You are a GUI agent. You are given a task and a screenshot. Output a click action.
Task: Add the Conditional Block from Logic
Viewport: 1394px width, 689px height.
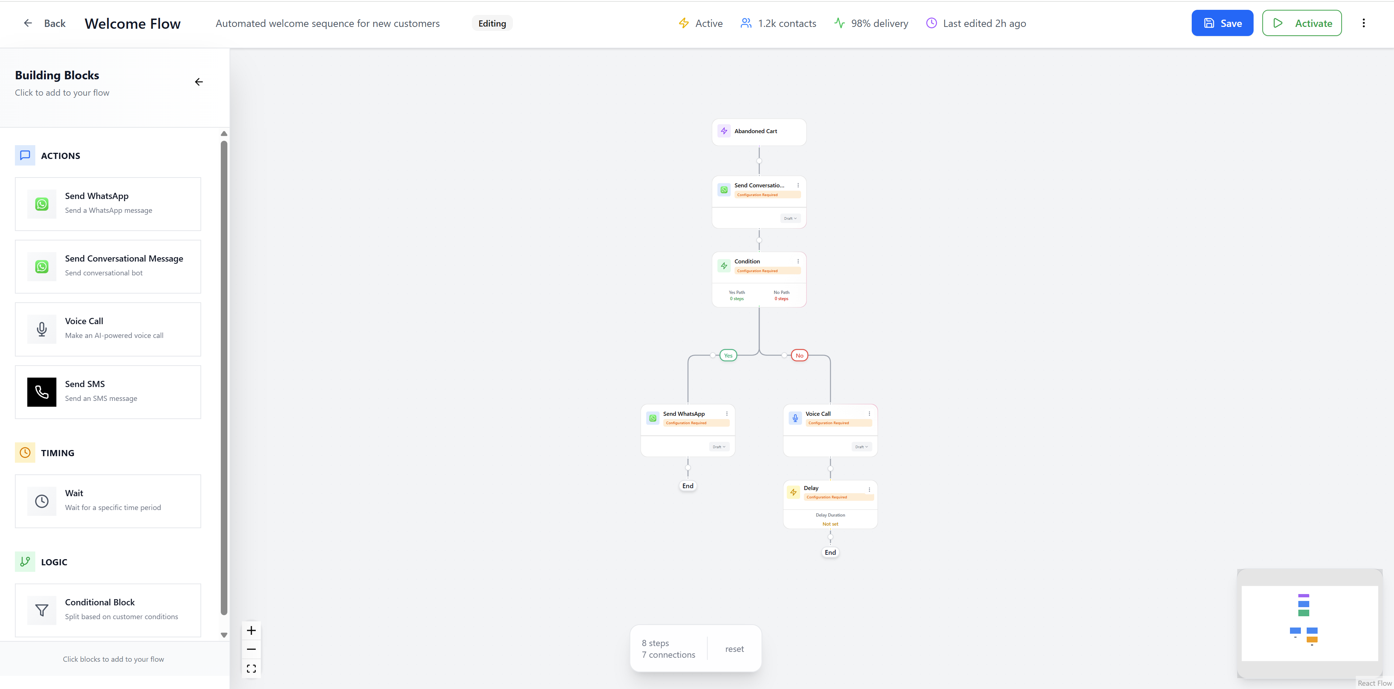tap(108, 610)
